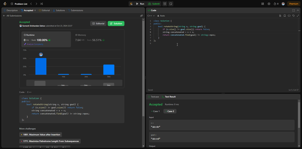Switch to the Solutions tab
Image resolution: width=302 pixels, height=149 pixels.
tap(59, 10)
